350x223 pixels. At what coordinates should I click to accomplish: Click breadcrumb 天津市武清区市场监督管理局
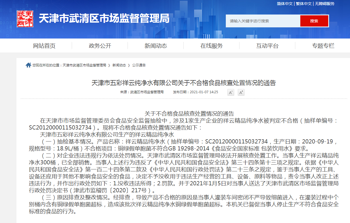point(84,65)
